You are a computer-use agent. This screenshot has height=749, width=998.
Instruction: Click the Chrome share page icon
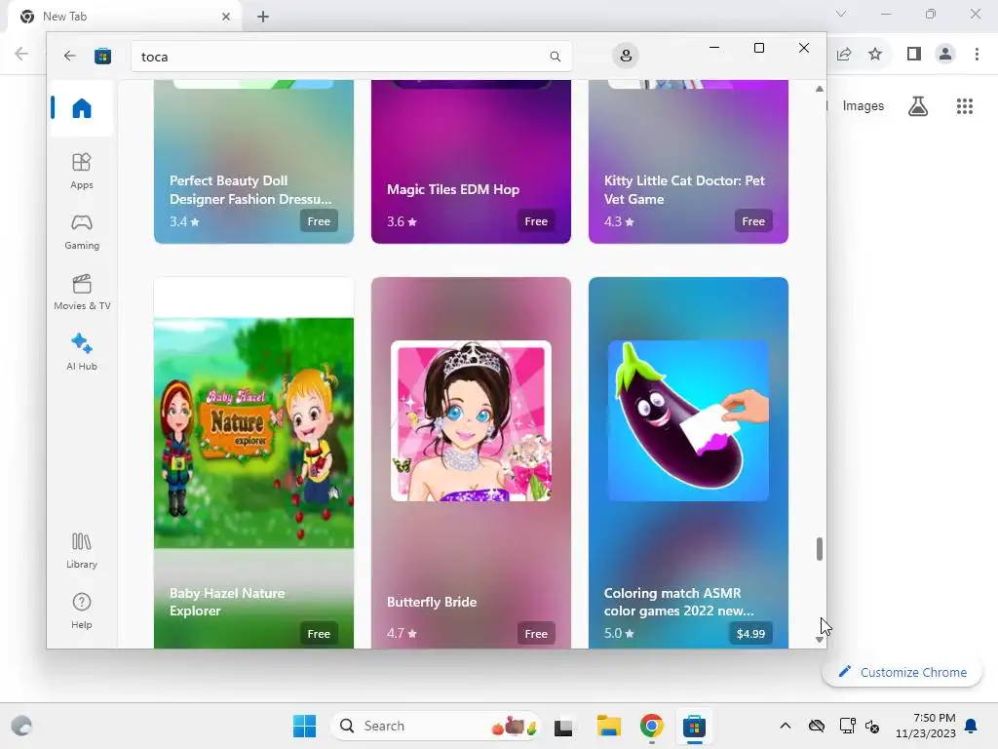point(844,55)
